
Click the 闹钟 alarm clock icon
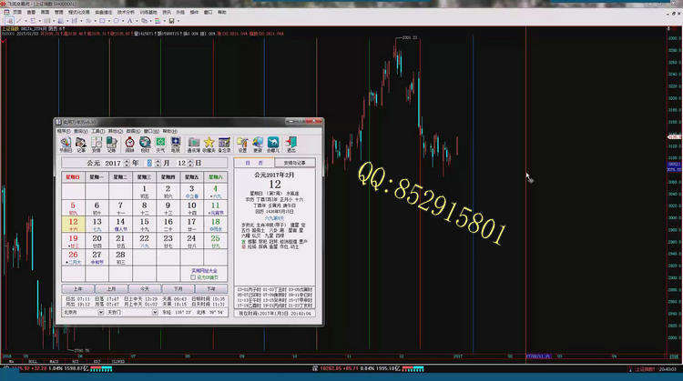pyautogui.click(x=130, y=144)
